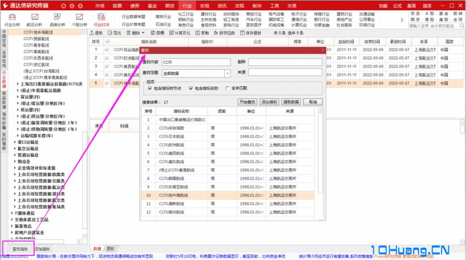Viewport: 466px width, 260px height.
Task: Click the 剔除 input field
Action: click(x=285, y=62)
